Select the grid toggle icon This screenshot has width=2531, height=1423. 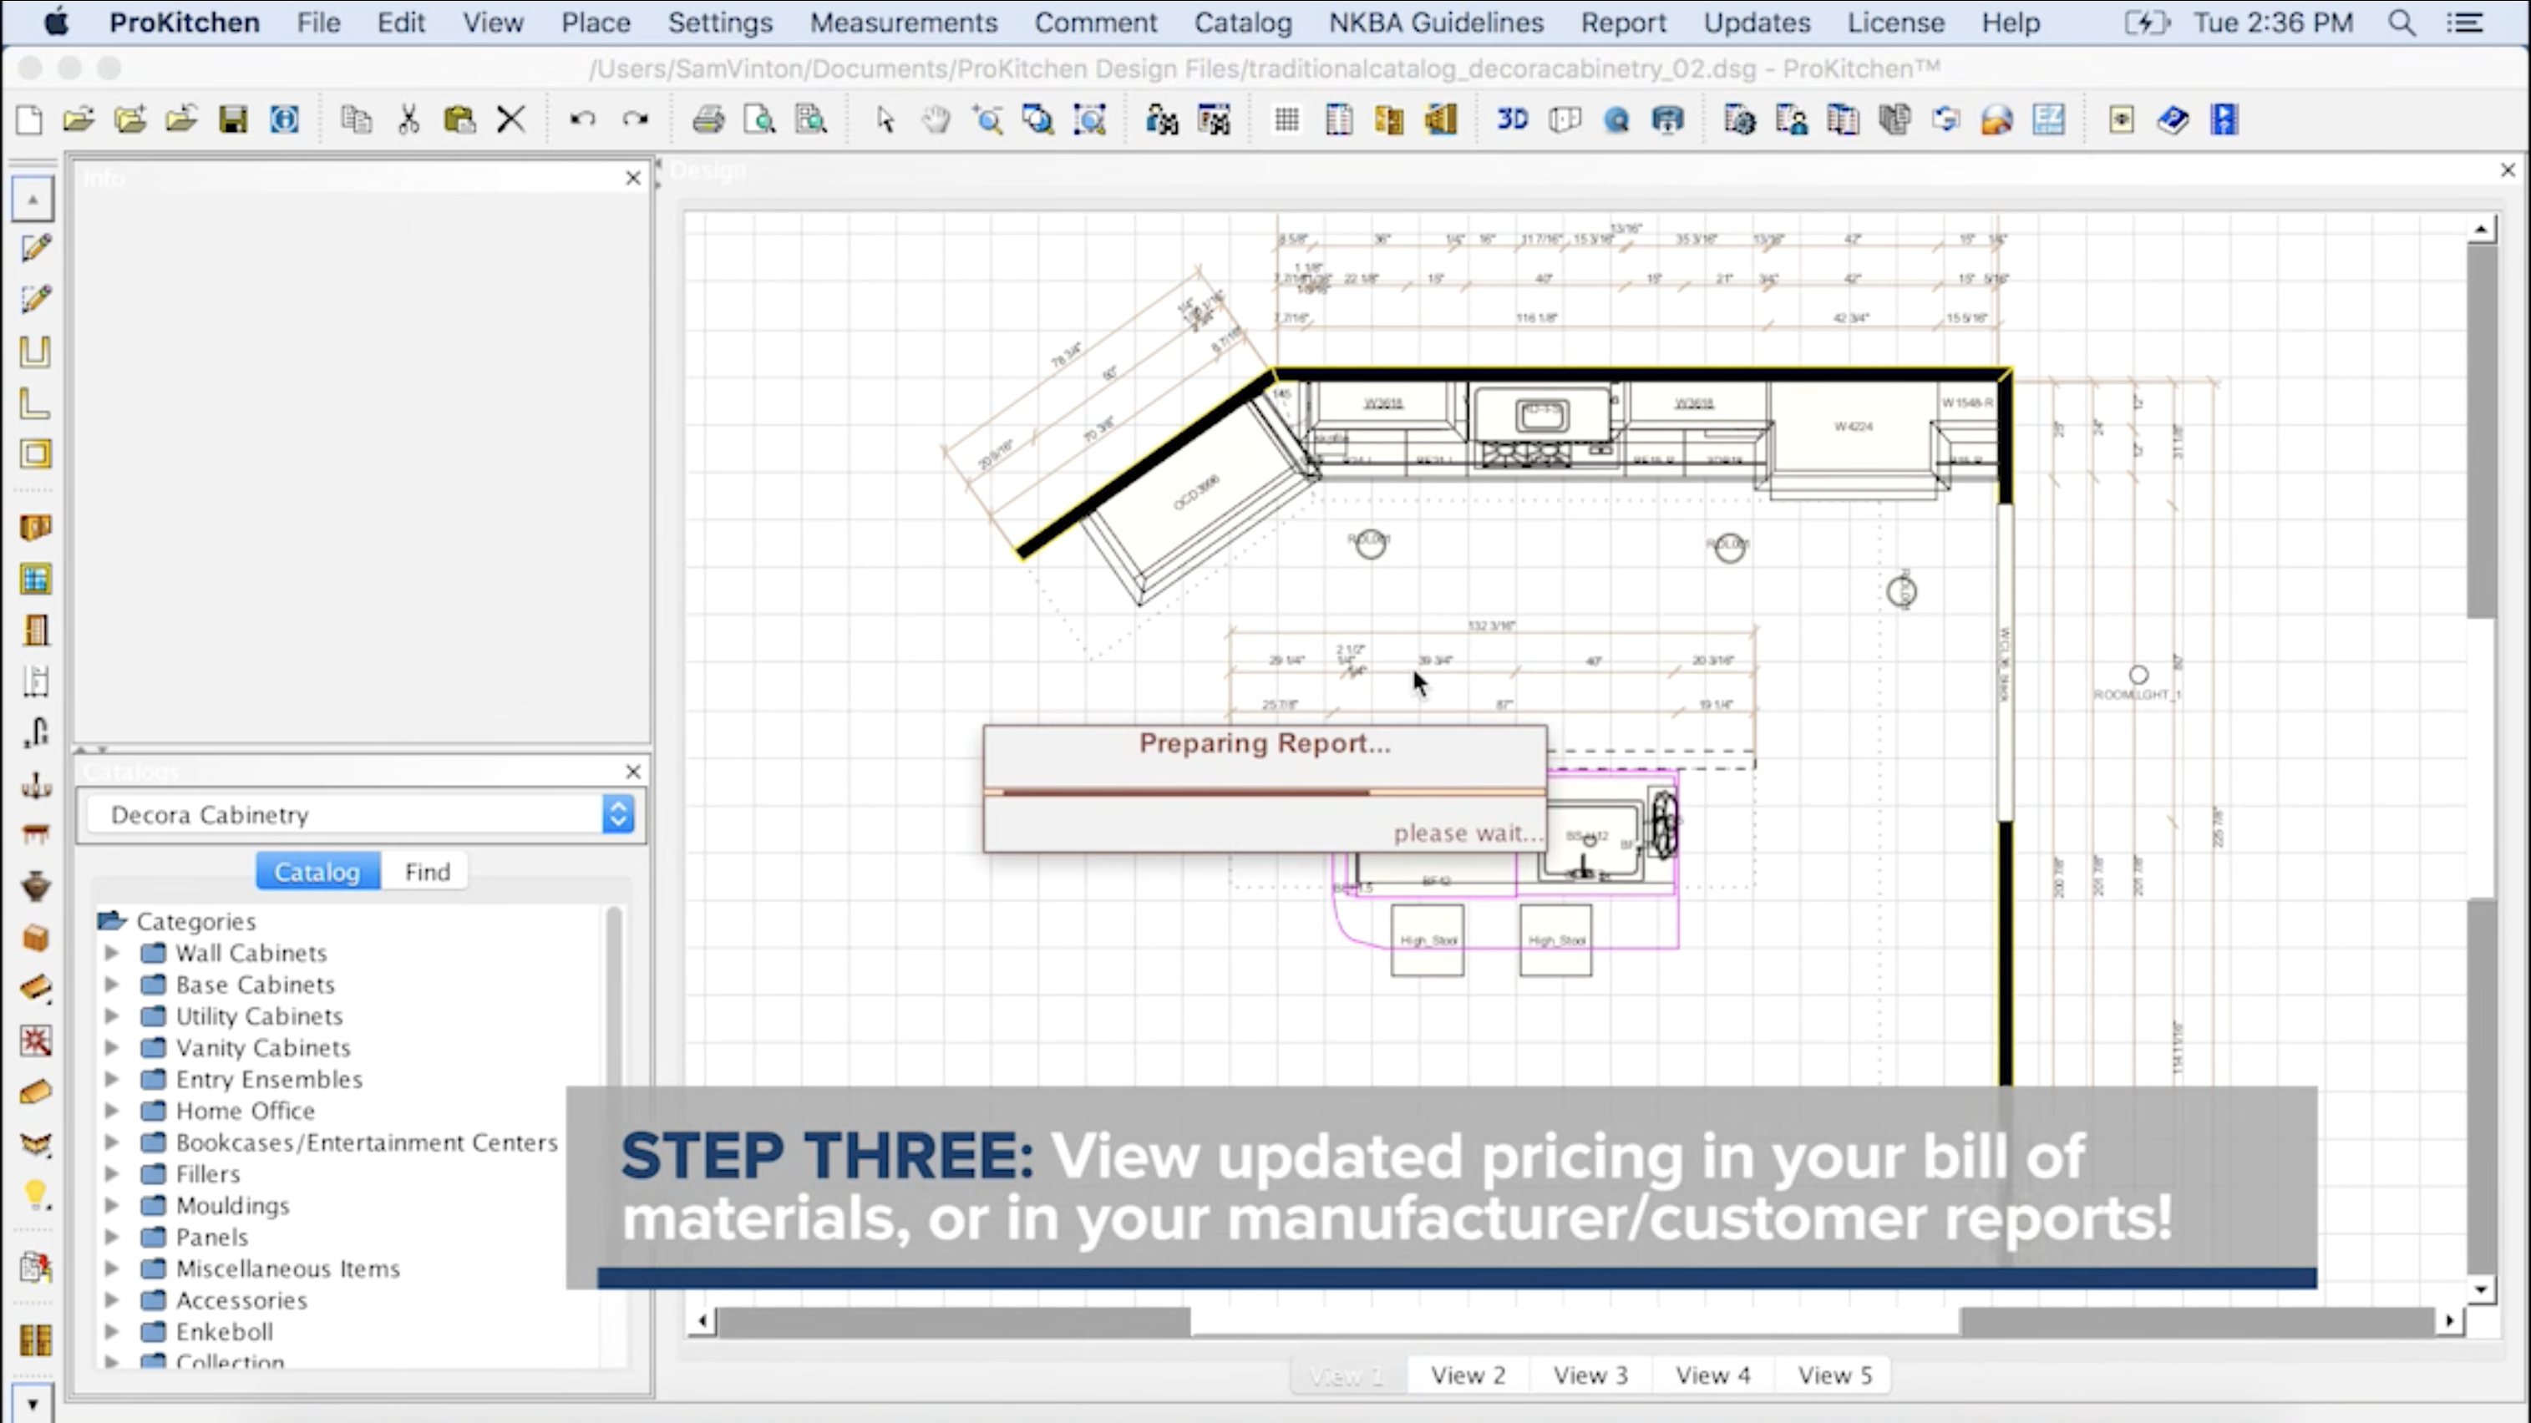click(x=1285, y=118)
